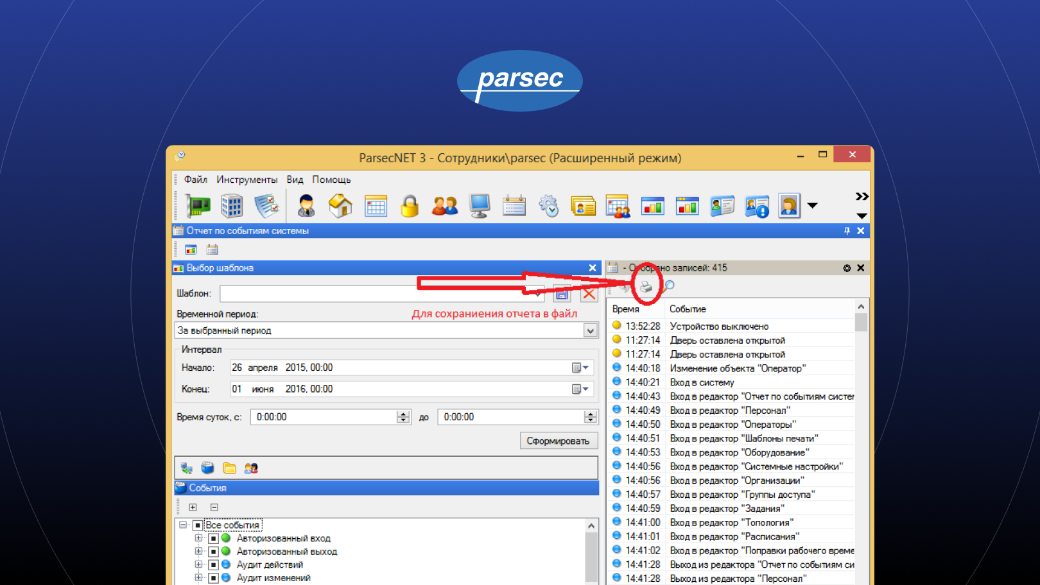Open the 'Файл' menu
Screen dimensions: 1040x585
click(x=196, y=180)
